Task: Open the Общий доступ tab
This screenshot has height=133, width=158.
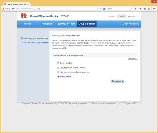Action: (87, 24)
